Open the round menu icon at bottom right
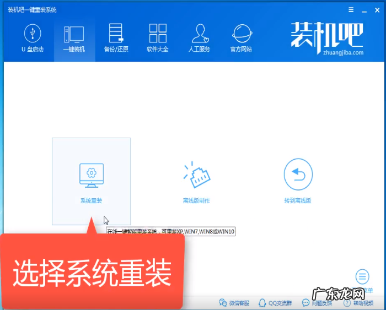Image resolution: width=386 pixels, height=310 pixels. click(x=362, y=276)
